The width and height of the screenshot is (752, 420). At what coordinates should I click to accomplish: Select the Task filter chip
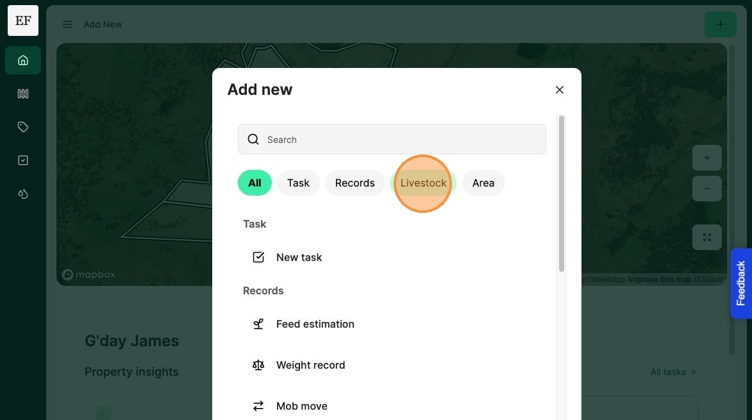(298, 183)
